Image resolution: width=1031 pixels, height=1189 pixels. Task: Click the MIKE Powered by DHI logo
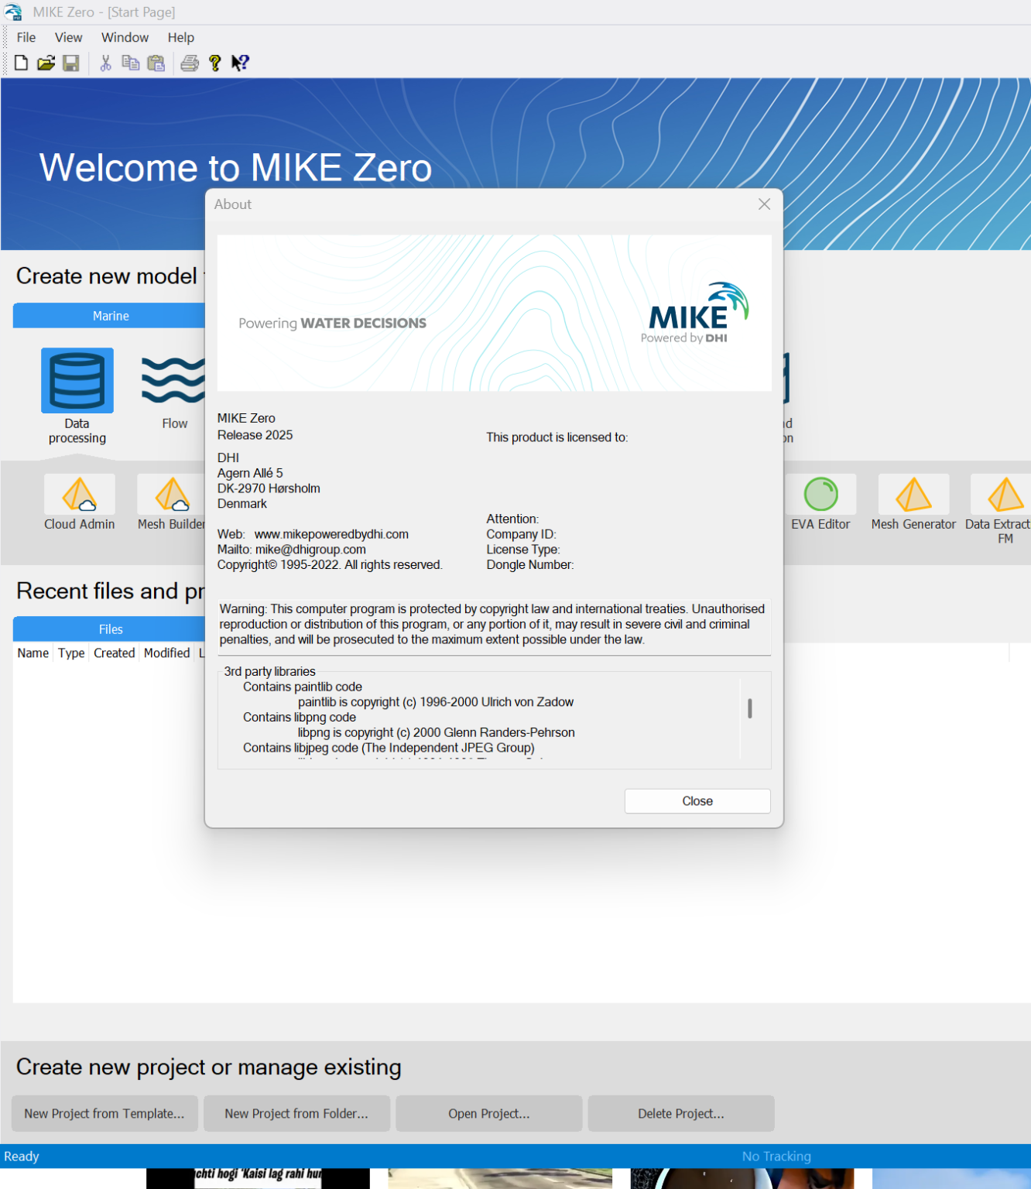pyautogui.click(x=694, y=314)
